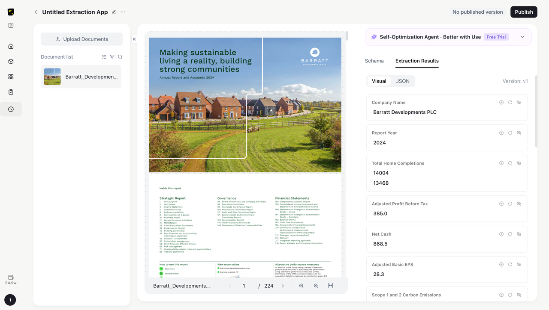
Task: Go to the next page of the document
Action: point(283,286)
